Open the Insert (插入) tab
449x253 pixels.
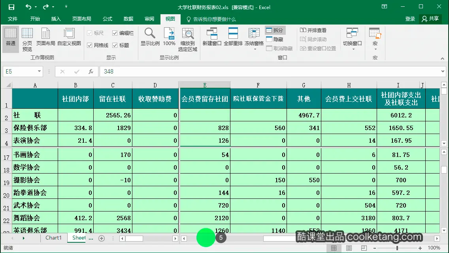pyautogui.click(x=56, y=19)
